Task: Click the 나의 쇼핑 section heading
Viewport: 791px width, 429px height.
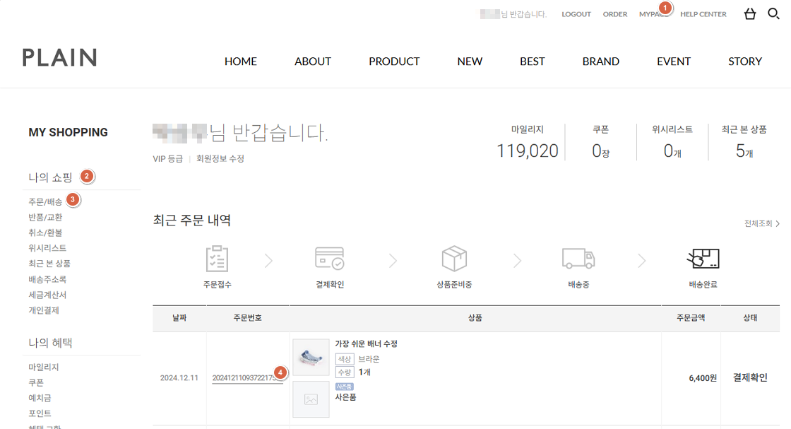Action: pos(50,177)
